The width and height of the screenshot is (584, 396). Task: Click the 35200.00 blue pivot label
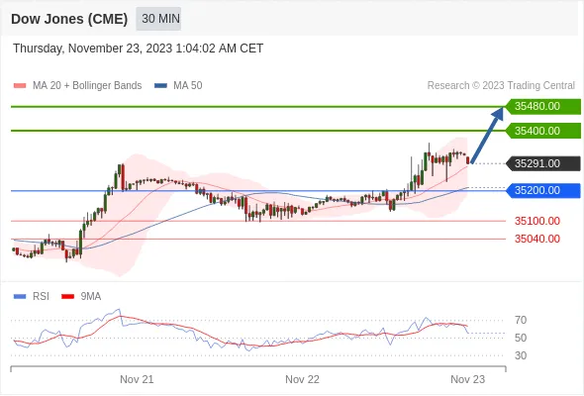click(x=543, y=190)
